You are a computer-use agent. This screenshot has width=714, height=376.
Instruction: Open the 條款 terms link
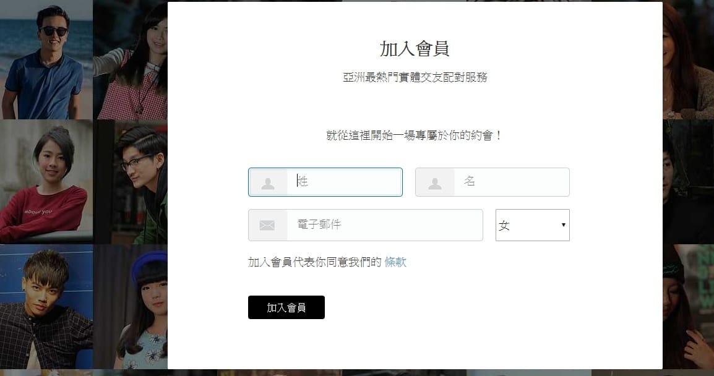point(395,262)
